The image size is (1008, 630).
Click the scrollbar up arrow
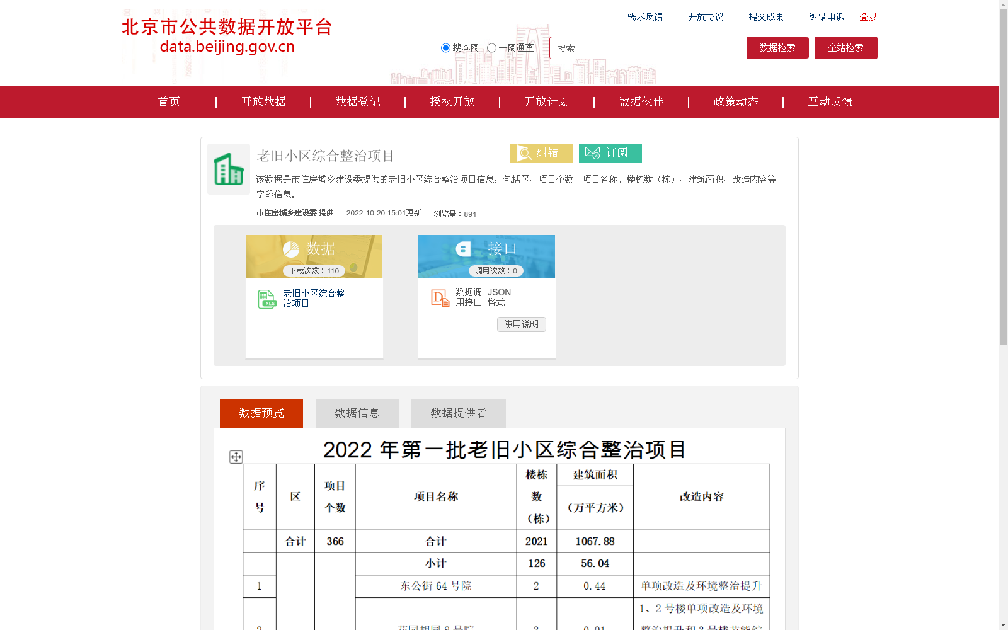1003,4
